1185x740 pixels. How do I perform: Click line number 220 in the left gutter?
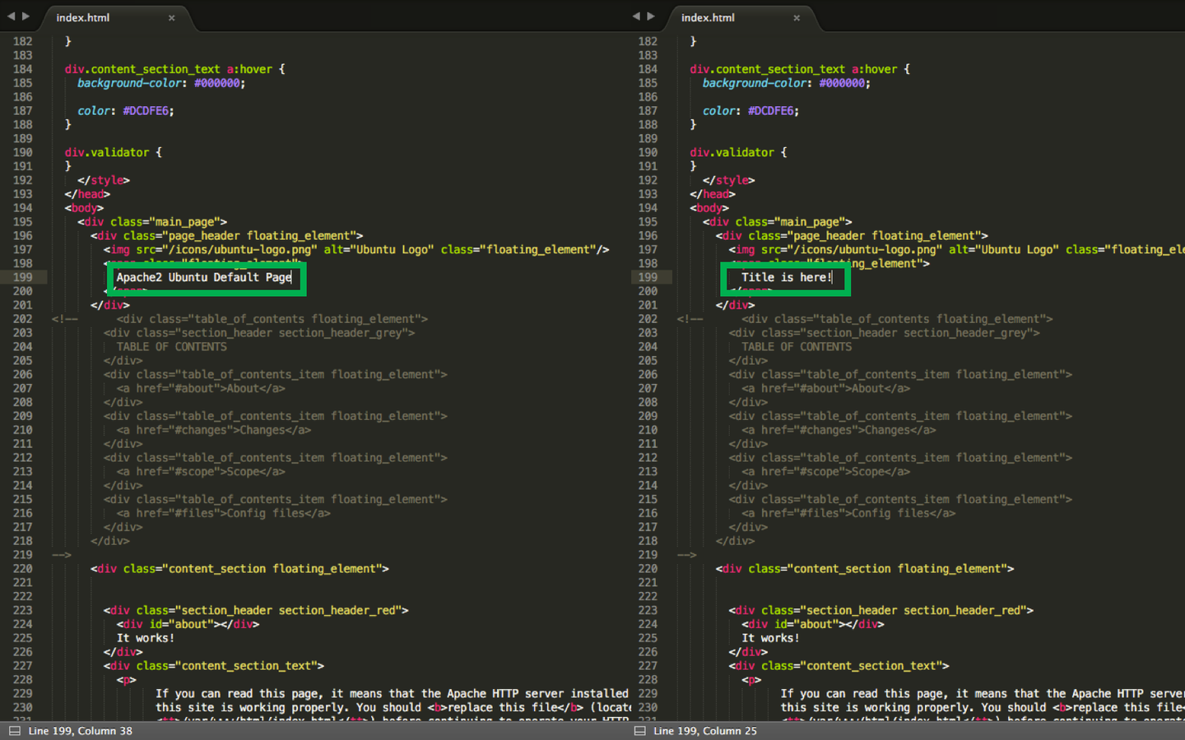[23, 569]
